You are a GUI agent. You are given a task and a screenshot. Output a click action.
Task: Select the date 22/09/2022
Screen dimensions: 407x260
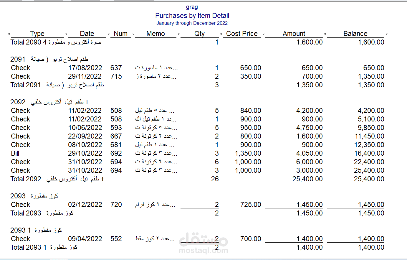click(85, 136)
